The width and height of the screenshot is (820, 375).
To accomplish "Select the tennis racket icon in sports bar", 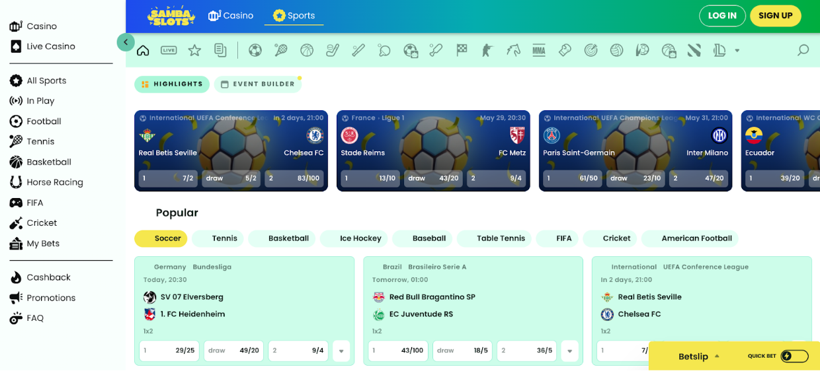I will 281,50.
